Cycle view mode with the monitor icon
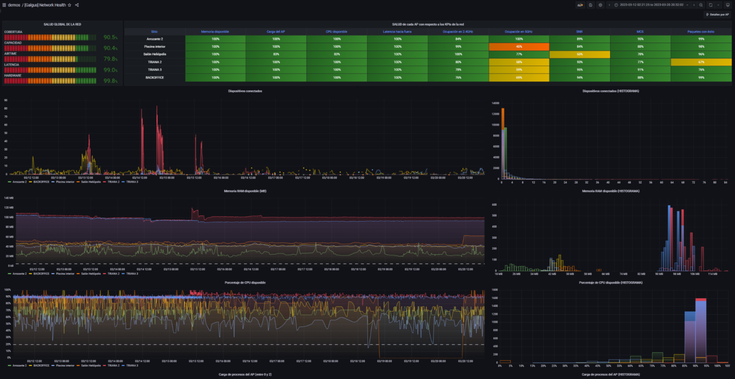Image resolution: width=735 pixels, height=379 pixels. click(727, 5)
